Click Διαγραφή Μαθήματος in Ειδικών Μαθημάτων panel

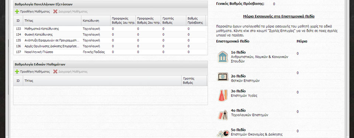point(70,72)
